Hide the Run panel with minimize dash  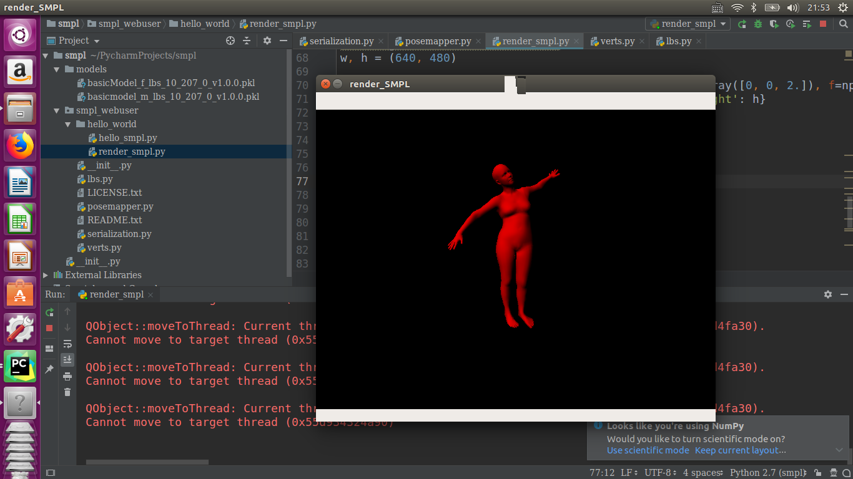point(844,294)
